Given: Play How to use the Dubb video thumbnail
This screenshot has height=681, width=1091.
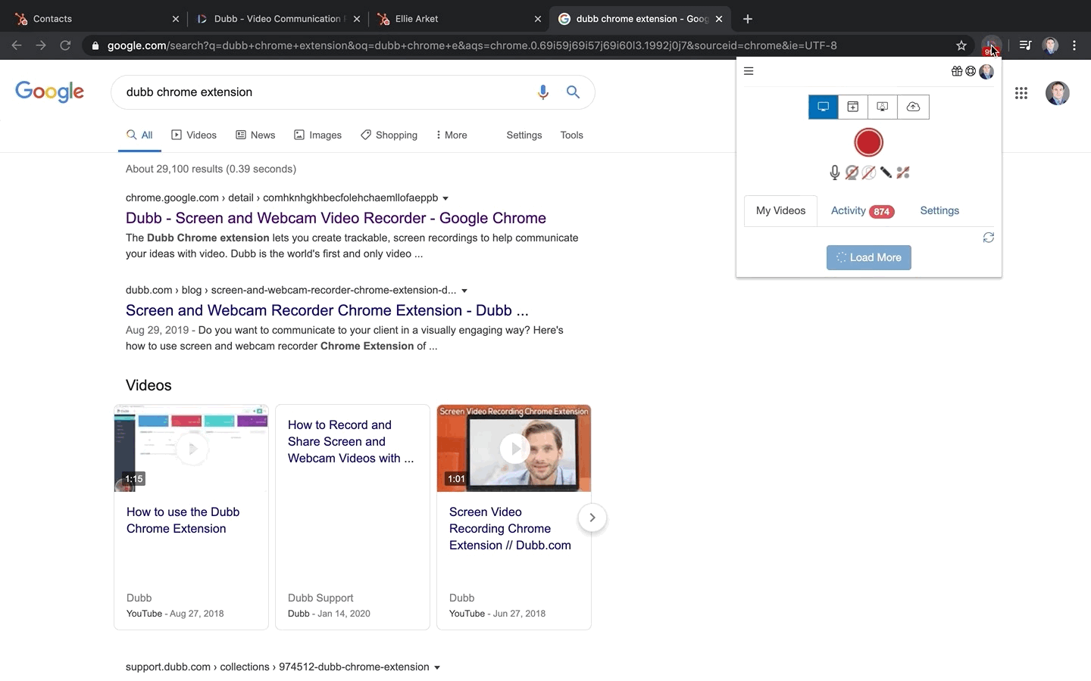Looking at the screenshot, I should pyautogui.click(x=191, y=448).
